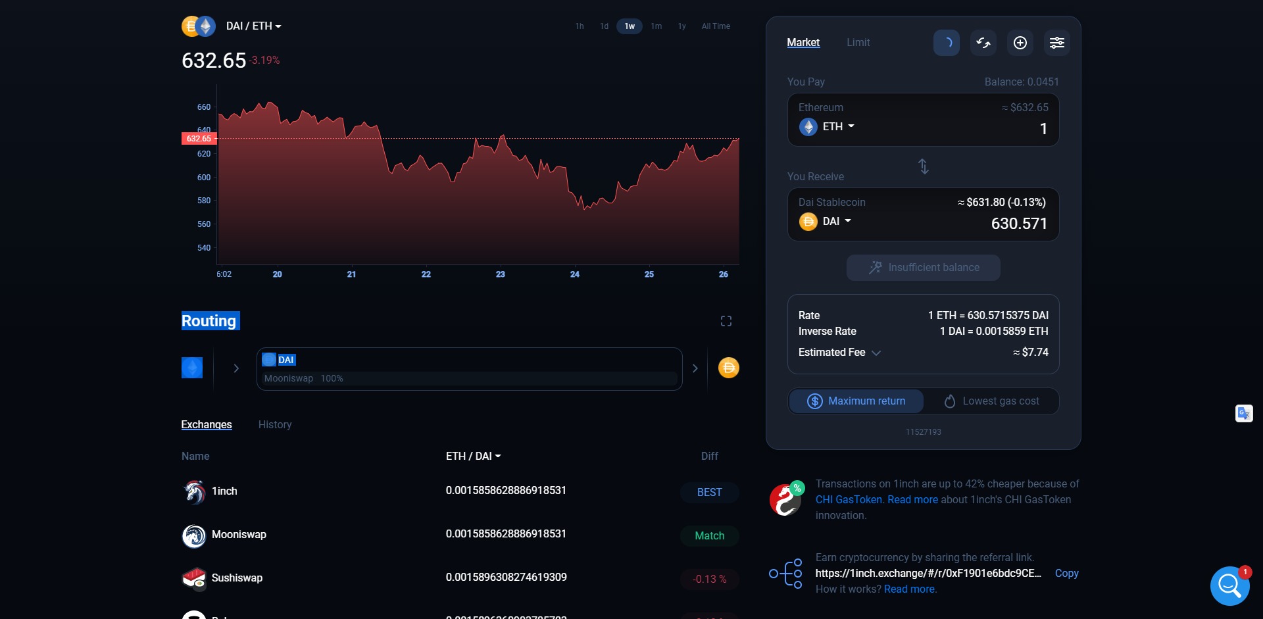Screen dimensions: 1263x619
Task: Open CHI GasToken link
Action: (849, 500)
